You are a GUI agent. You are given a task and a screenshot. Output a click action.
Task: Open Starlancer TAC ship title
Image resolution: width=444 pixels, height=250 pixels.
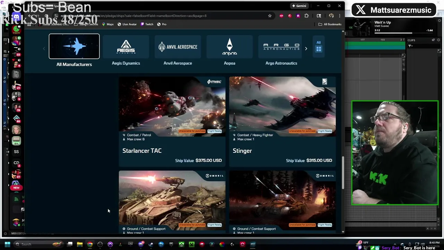pos(142,151)
